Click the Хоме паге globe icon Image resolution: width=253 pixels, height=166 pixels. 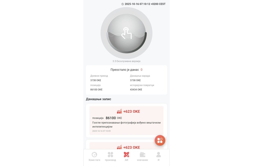point(94,155)
